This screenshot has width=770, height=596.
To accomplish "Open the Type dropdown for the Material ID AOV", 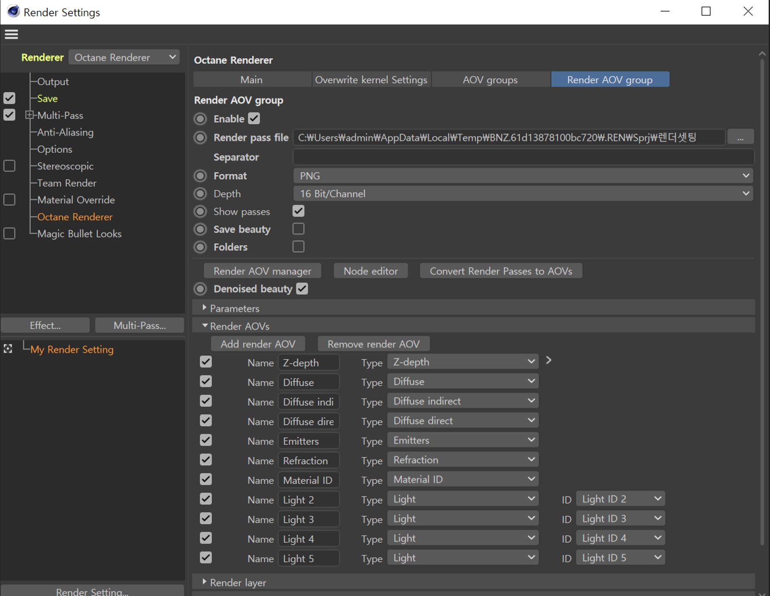I will [463, 479].
